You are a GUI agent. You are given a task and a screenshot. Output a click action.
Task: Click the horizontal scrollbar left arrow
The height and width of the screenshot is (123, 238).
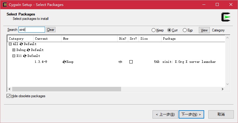tap(9, 89)
